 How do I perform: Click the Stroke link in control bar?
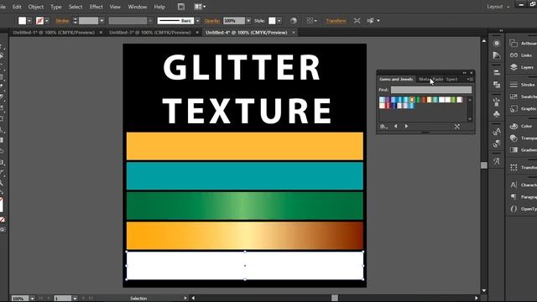[62, 21]
